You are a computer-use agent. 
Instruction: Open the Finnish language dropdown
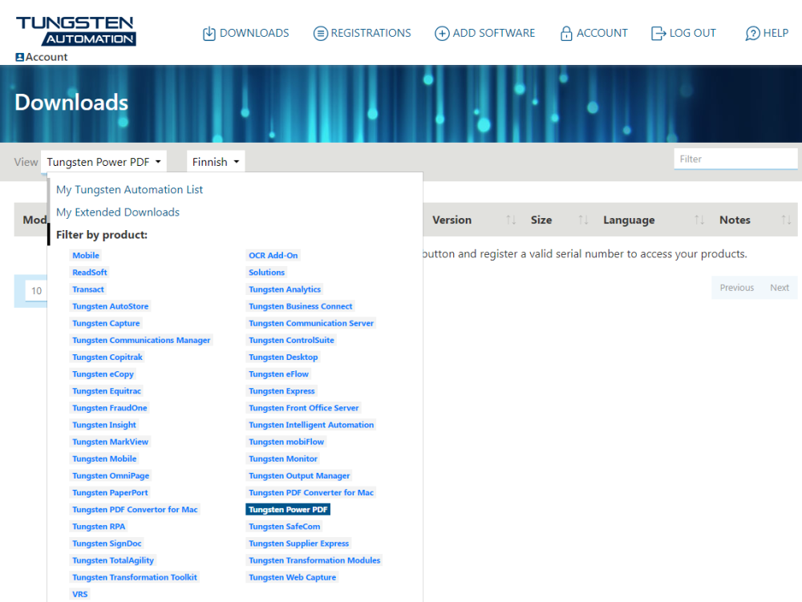pyautogui.click(x=216, y=162)
